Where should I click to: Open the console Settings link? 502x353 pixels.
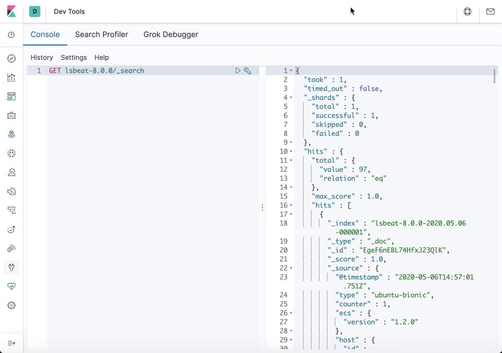(x=74, y=58)
